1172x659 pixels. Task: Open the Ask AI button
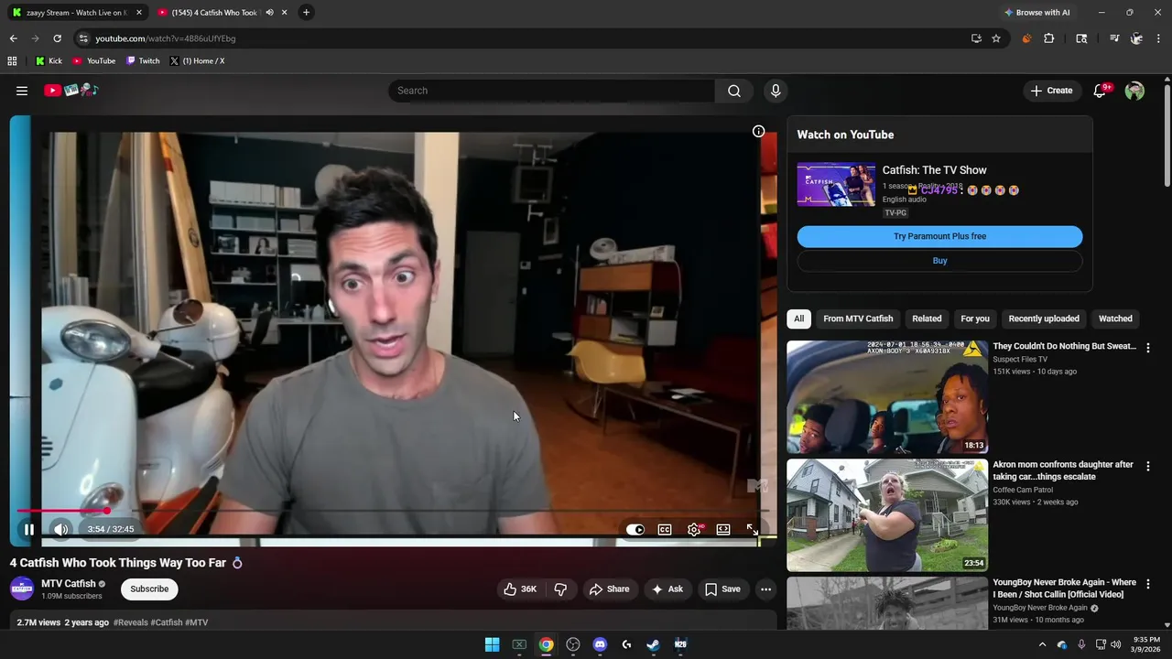click(667, 589)
